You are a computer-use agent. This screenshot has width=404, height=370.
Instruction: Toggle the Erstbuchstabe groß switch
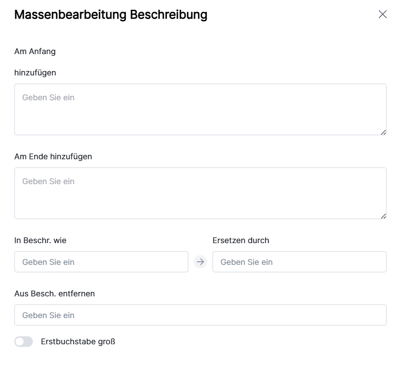click(24, 342)
